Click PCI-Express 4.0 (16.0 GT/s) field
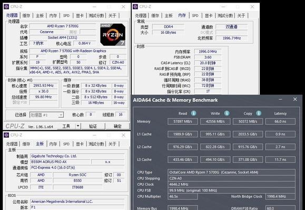305x210 pixels. tap(77, 167)
